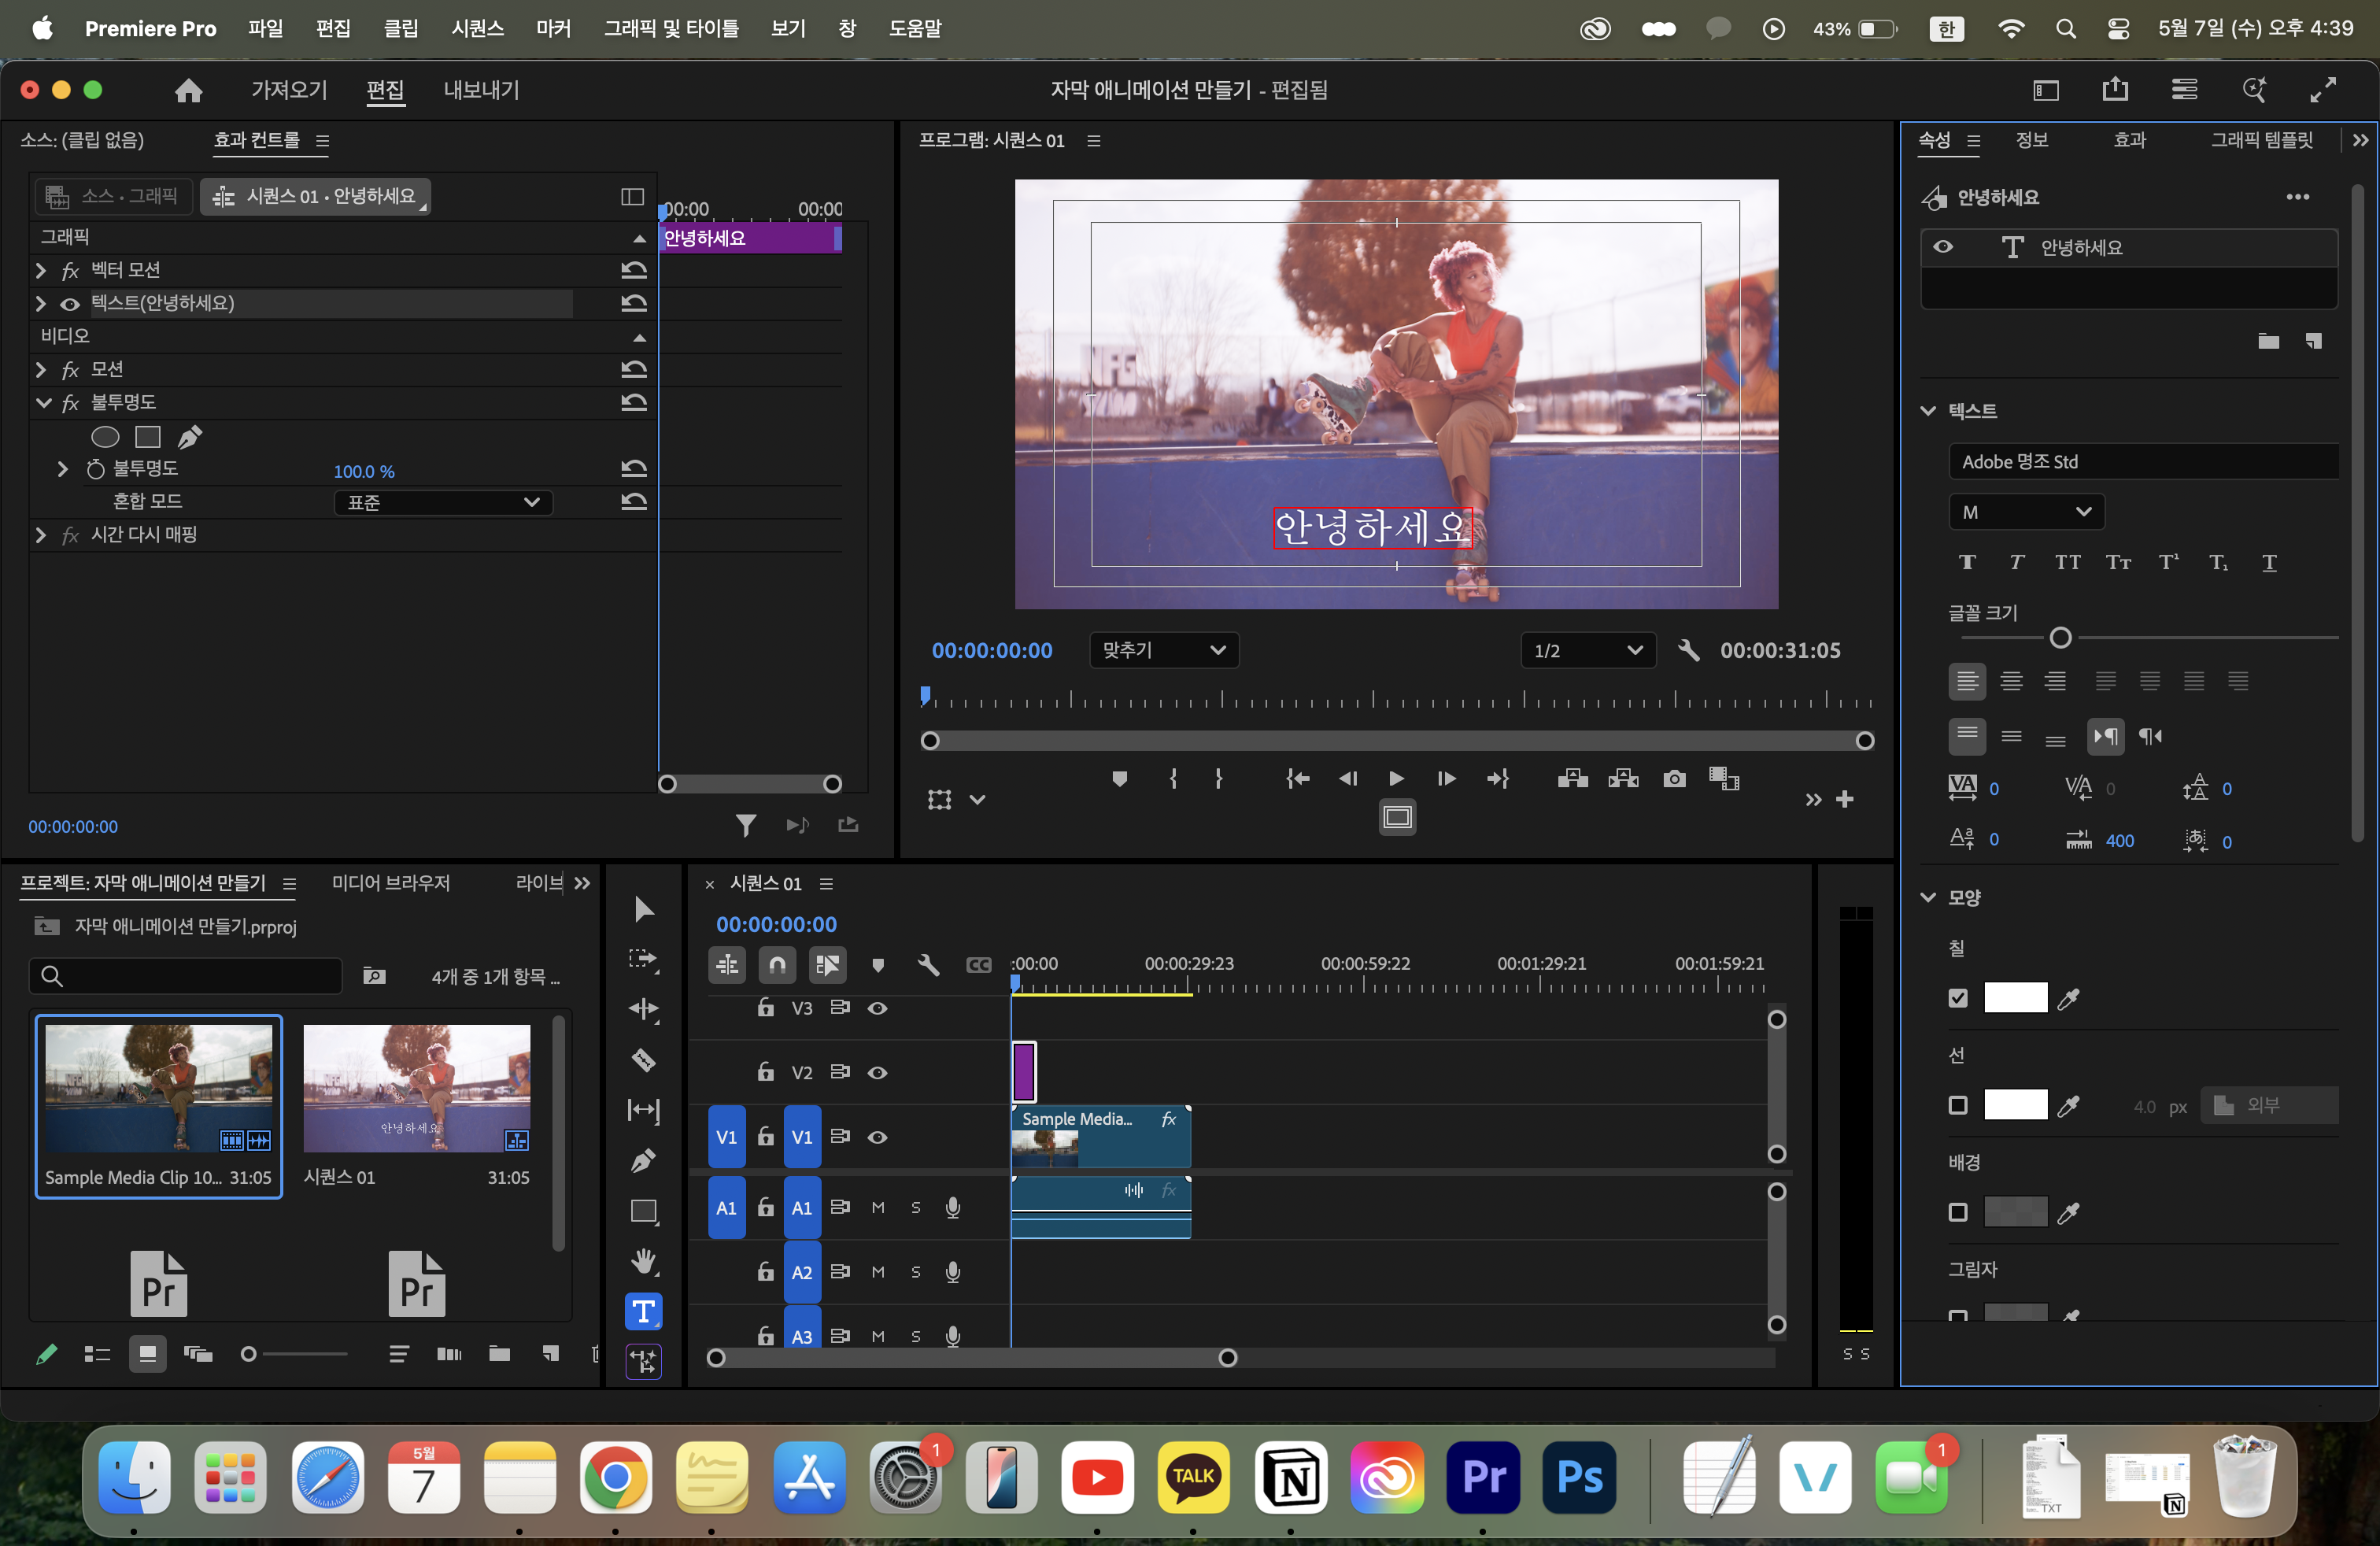Click the 불투명도 value 100.0 %
The height and width of the screenshot is (1546, 2380).
coord(364,471)
